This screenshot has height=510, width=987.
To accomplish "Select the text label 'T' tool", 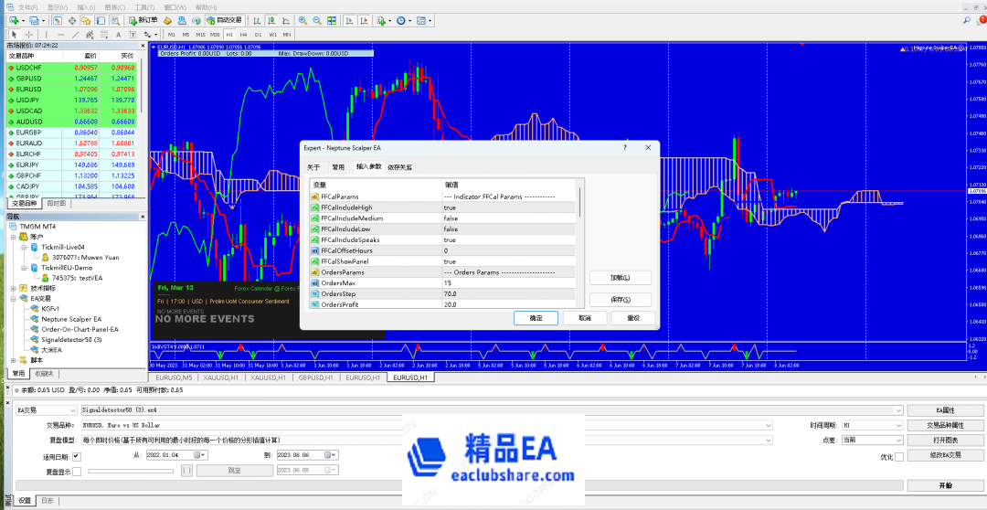I will click(x=133, y=34).
